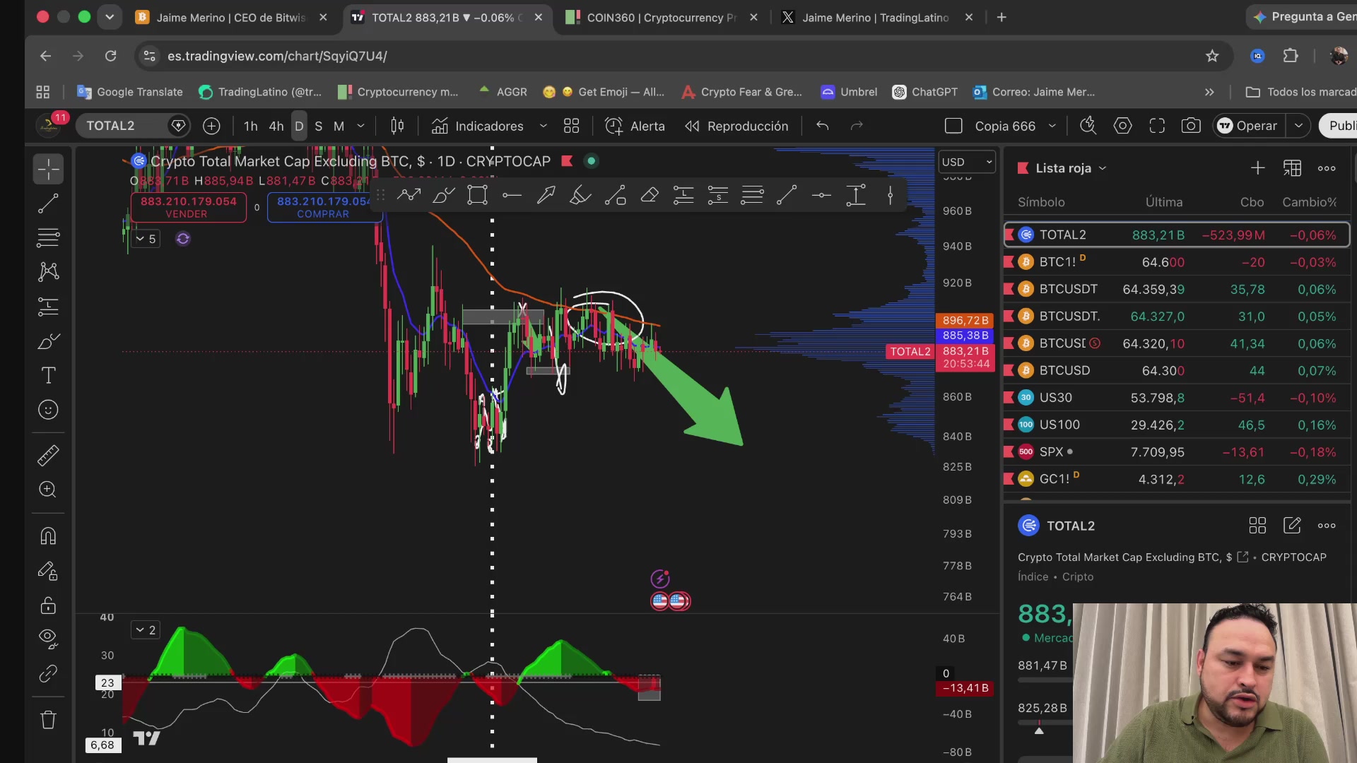Image resolution: width=1357 pixels, height=763 pixels.
Task: Pick the price path zigzag tool in favorites toolbar
Action: click(409, 195)
